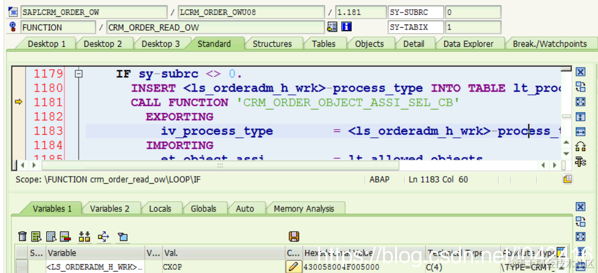Open tool settings wrench icon by editor
The image size is (598, 273).
(580, 162)
